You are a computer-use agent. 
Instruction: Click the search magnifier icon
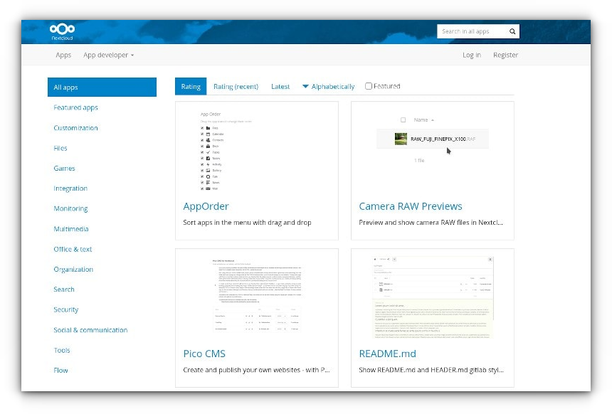(x=512, y=31)
